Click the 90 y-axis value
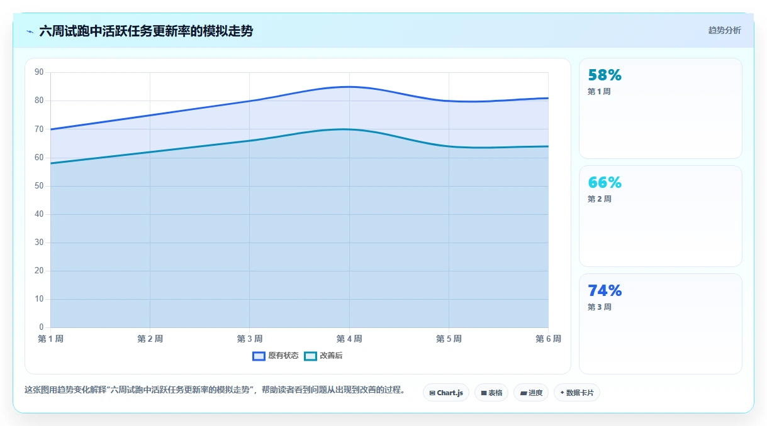The width and height of the screenshot is (767, 426). 39,72
